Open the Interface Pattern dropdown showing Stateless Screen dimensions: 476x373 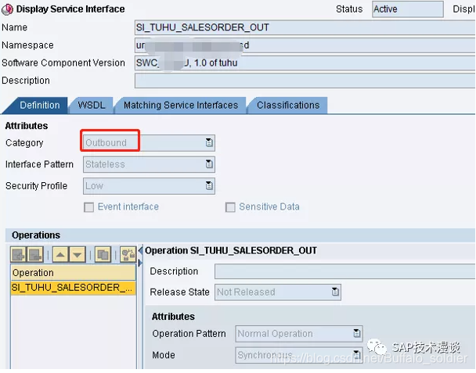[209, 164]
